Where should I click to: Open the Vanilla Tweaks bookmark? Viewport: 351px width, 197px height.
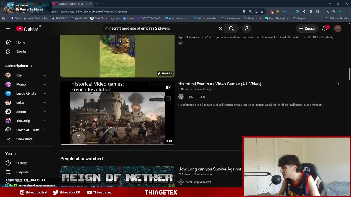[x=36, y=18]
